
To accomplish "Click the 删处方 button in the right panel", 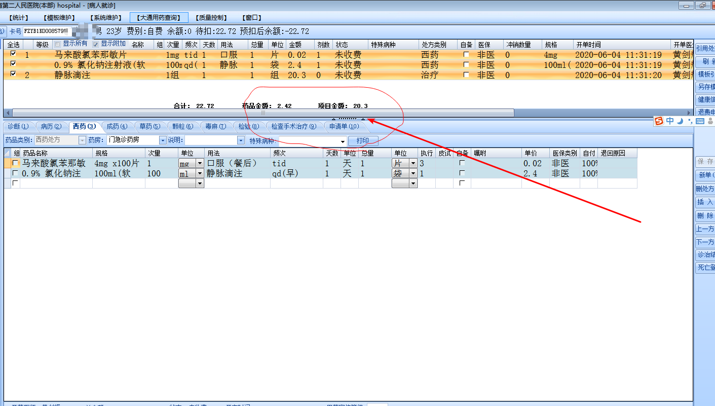I will (705, 189).
